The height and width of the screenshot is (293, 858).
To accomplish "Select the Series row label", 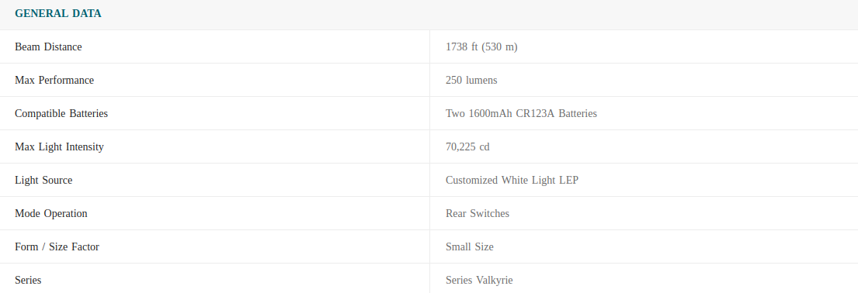I will click(x=28, y=281).
